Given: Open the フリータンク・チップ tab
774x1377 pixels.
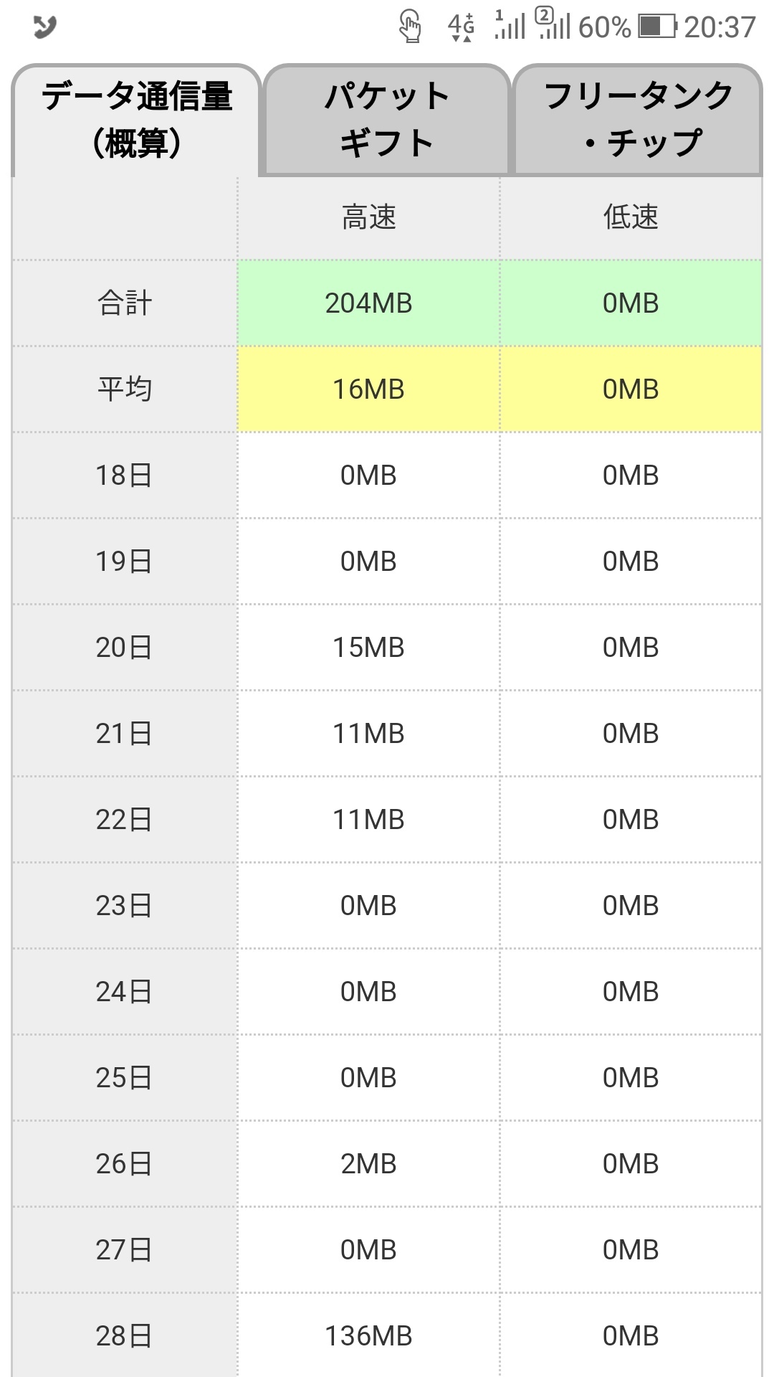Looking at the screenshot, I should click(638, 120).
